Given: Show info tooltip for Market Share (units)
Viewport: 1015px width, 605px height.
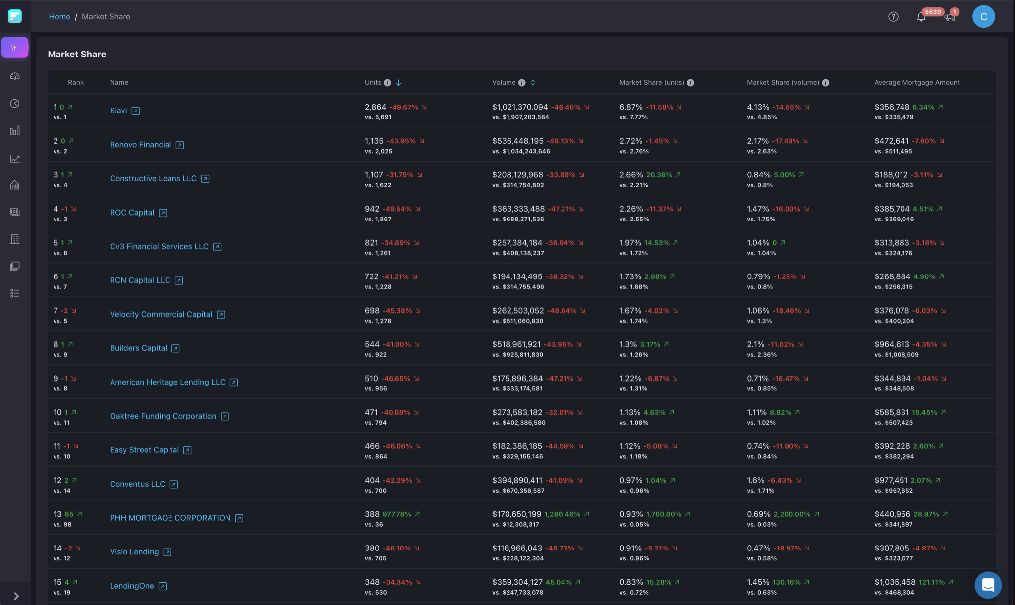Looking at the screenshot, I should 690,83.
